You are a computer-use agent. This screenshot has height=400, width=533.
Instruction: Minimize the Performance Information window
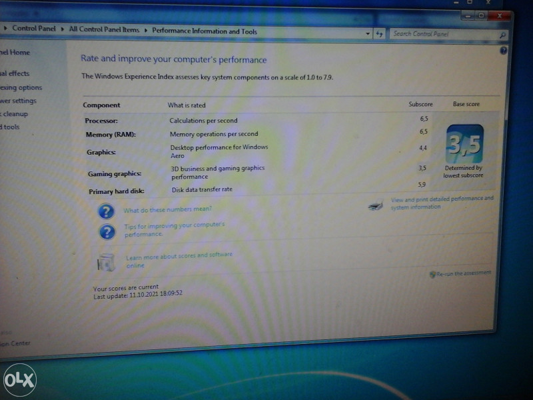click(x=469, y=15)
